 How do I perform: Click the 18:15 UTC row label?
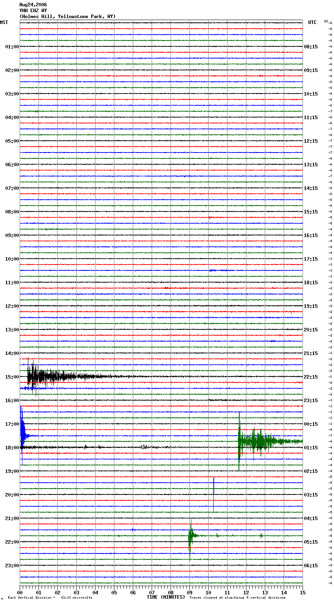311,283
